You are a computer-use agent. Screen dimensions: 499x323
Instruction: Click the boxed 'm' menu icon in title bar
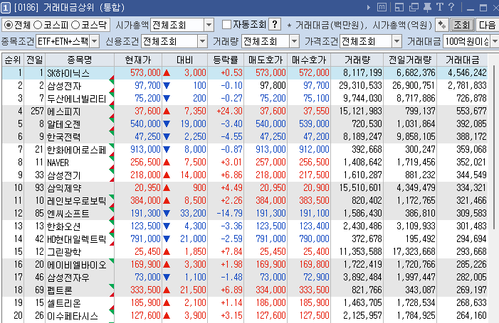pos(382,7)
